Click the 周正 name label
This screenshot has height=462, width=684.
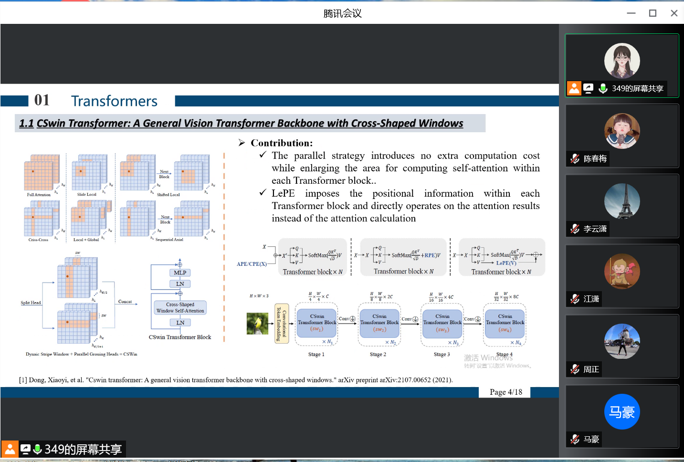(x=591, y=369)
